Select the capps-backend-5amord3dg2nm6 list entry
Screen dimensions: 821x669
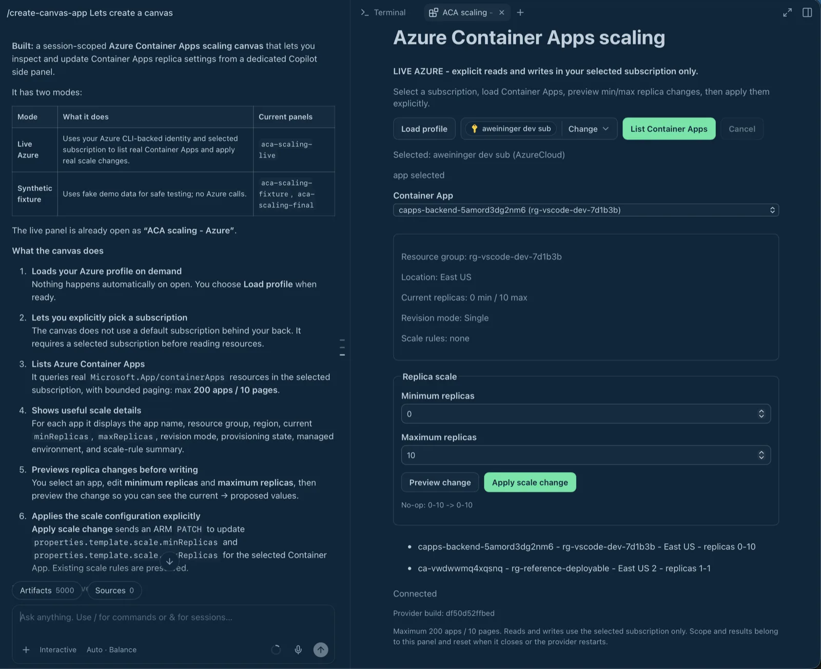(x=587, y=546)
